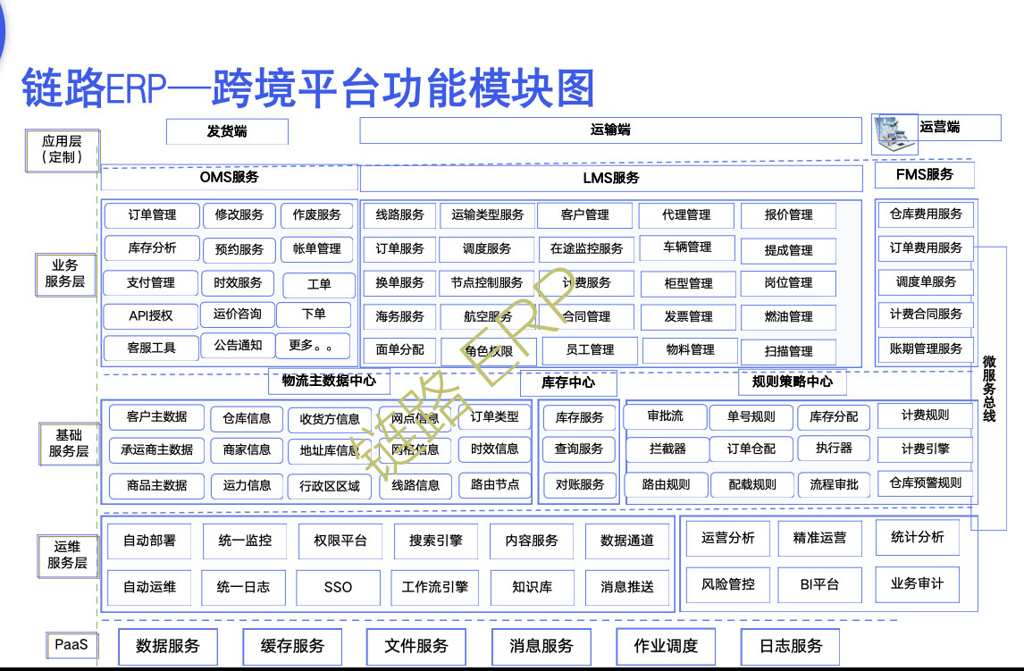Image resolution: width=1024 pixels, height=671 pixels.
Task: Open the 在途监控服务 module
Action: point(588,248)
